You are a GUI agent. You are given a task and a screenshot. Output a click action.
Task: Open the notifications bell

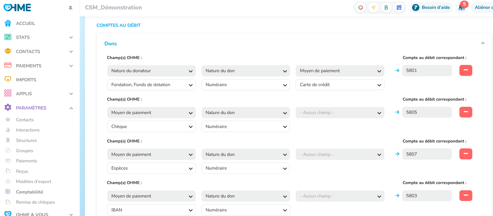tap(462, 8)
